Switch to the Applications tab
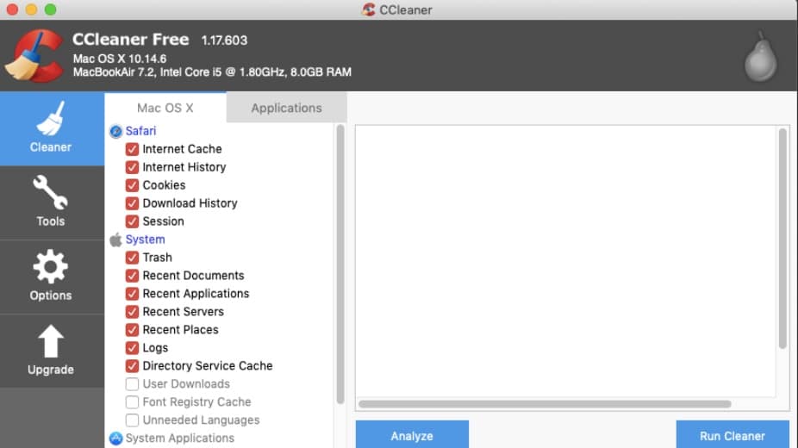This screenshot has height=448, width=798. point(286,108)
